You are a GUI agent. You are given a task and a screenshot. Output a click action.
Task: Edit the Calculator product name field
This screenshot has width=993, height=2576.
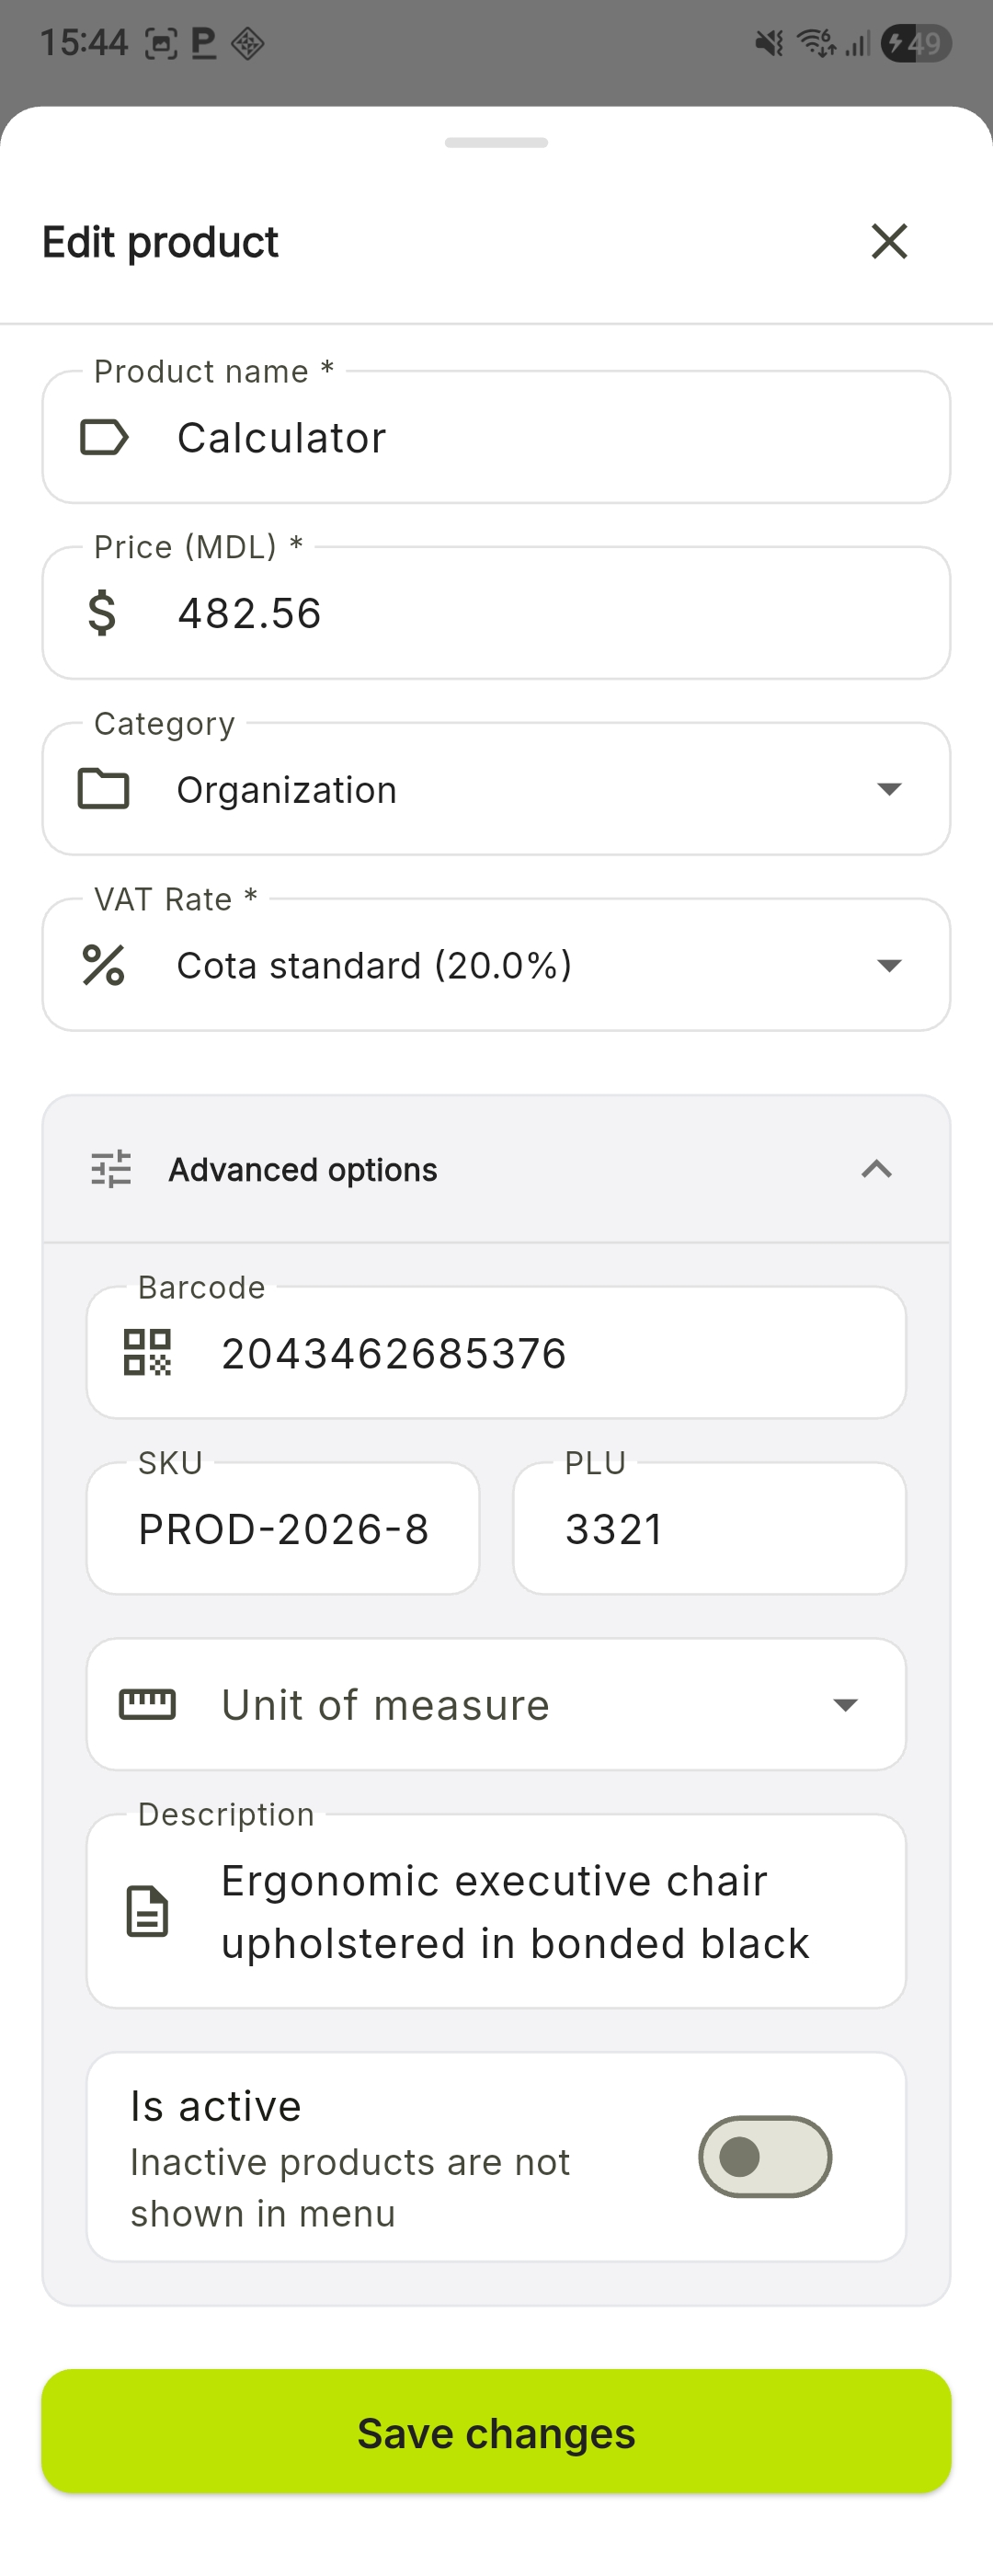540,437
